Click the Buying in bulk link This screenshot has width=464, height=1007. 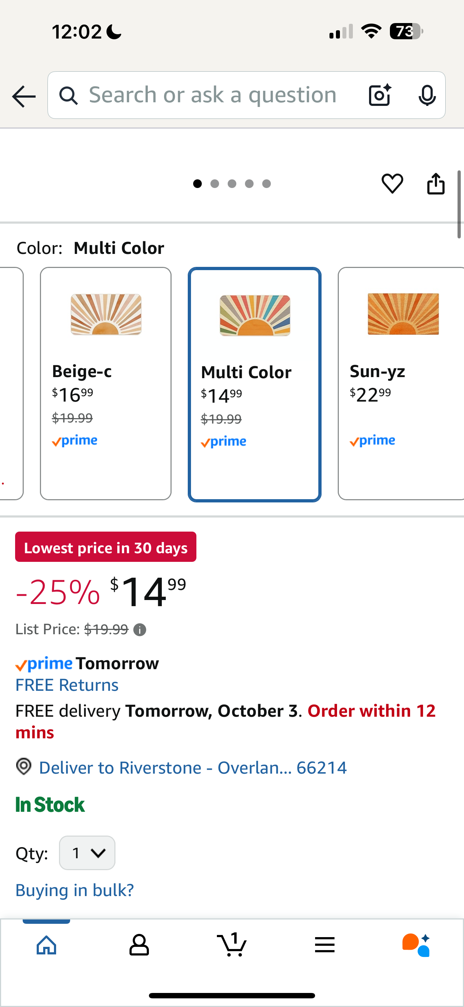click(x=74, y=890)
